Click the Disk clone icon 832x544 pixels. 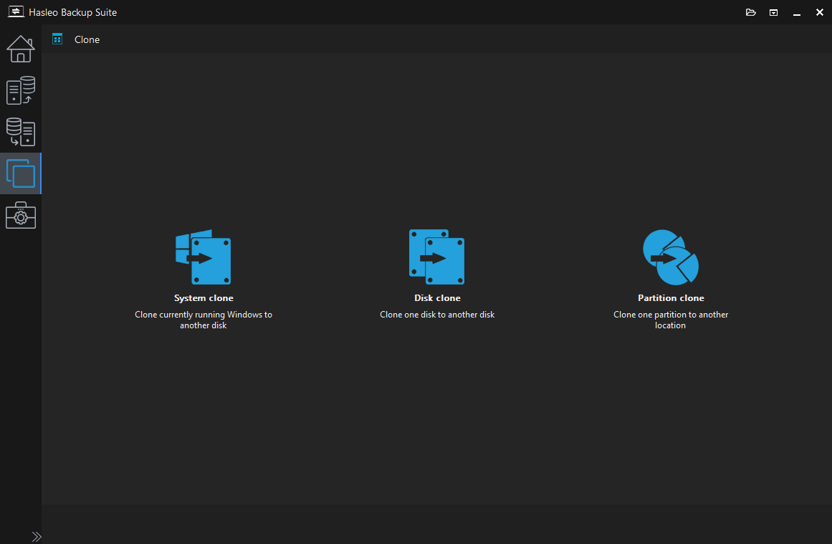436,257
